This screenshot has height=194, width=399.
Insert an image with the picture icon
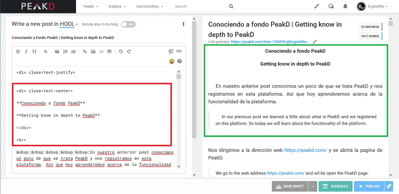point(93,51)
